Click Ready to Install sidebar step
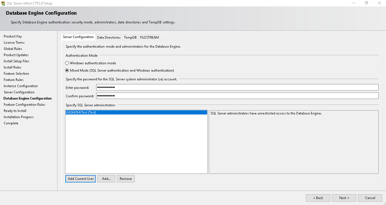This screenshot has height=205, width=386. pyautogui.click(x=15, y=111)
